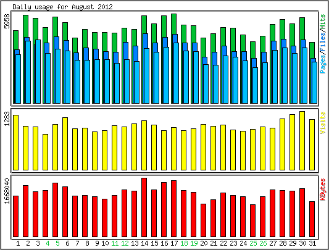The width and height of the screenshot is (329, 250).
Task: Click the day 31 axis label
Action: [312, 243]
